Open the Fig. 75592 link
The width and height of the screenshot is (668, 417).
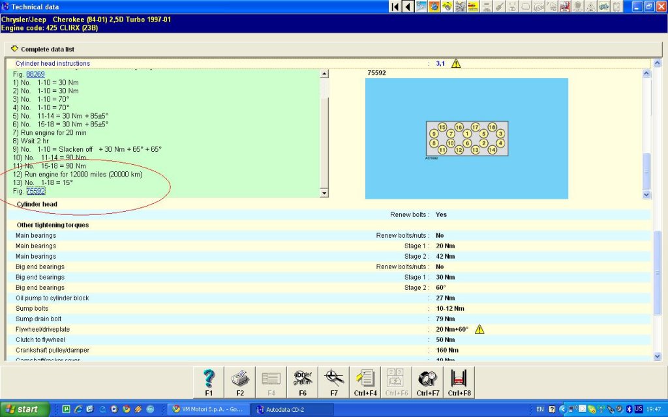(35, 191)
